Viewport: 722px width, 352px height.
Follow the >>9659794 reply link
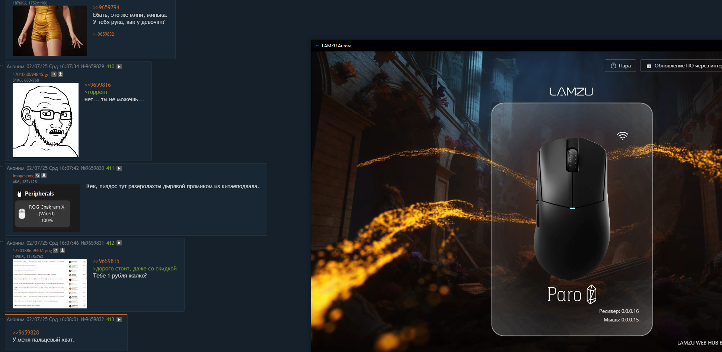click(x=106, y=7)
